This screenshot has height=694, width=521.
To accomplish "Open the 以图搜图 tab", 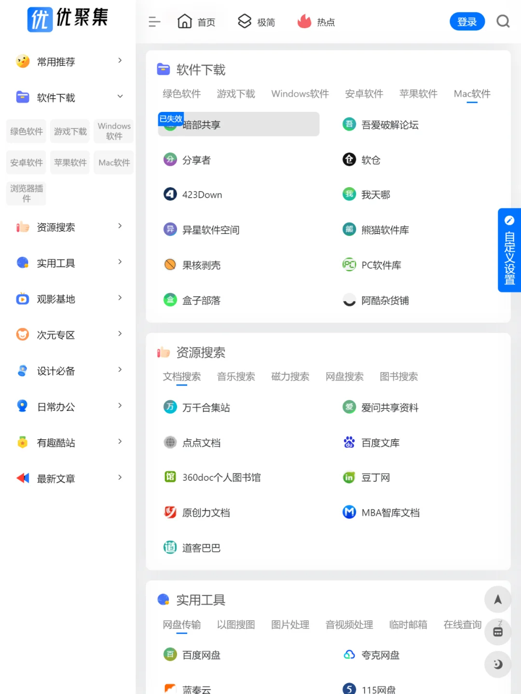I will pyautogui.click(x=236, y=625).
